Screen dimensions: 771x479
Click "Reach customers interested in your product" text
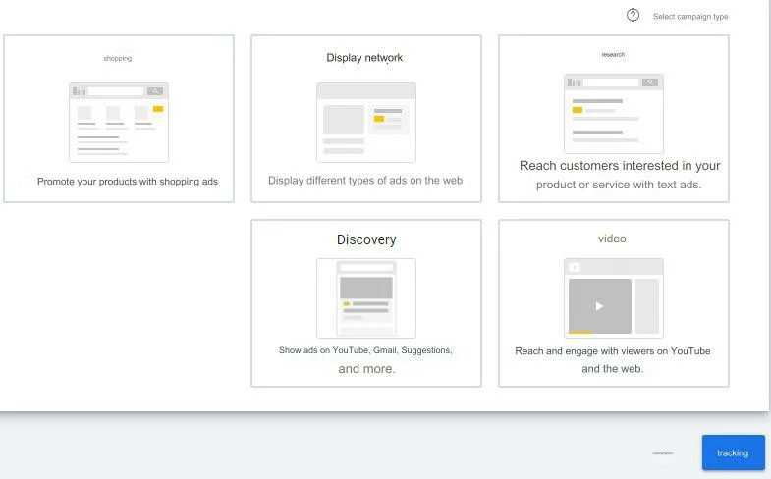click(x=620, y=175)
